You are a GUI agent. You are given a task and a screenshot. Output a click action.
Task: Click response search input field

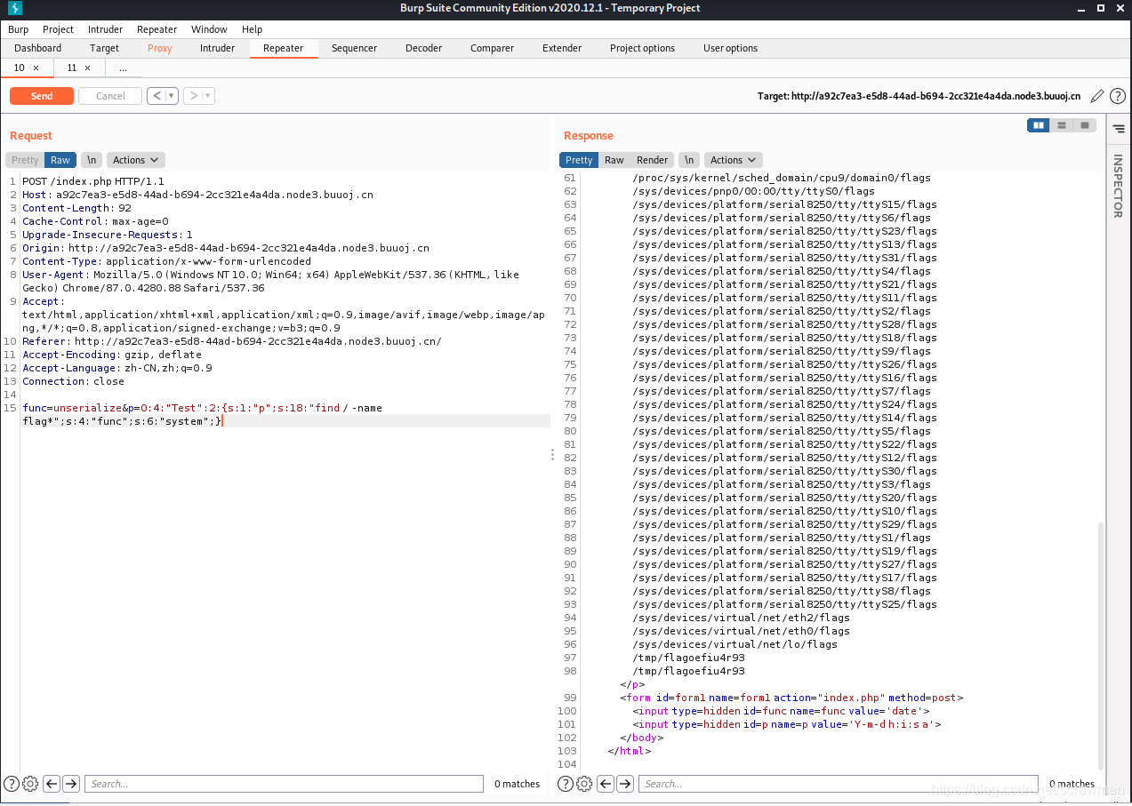838,784
